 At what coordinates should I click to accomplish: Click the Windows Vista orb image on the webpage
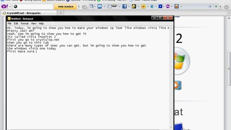tap(182, 61)
